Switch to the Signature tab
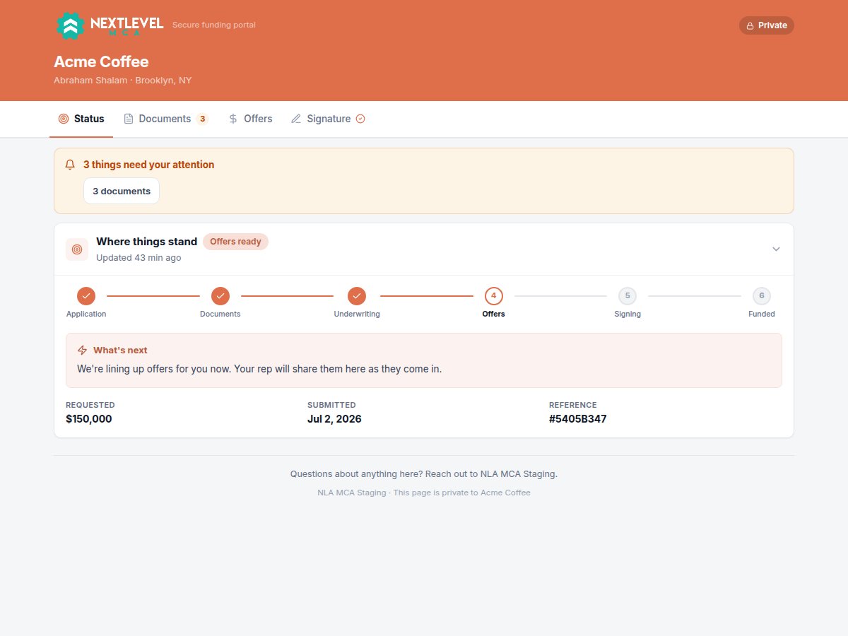848x636 pixels. click(329, 119)
